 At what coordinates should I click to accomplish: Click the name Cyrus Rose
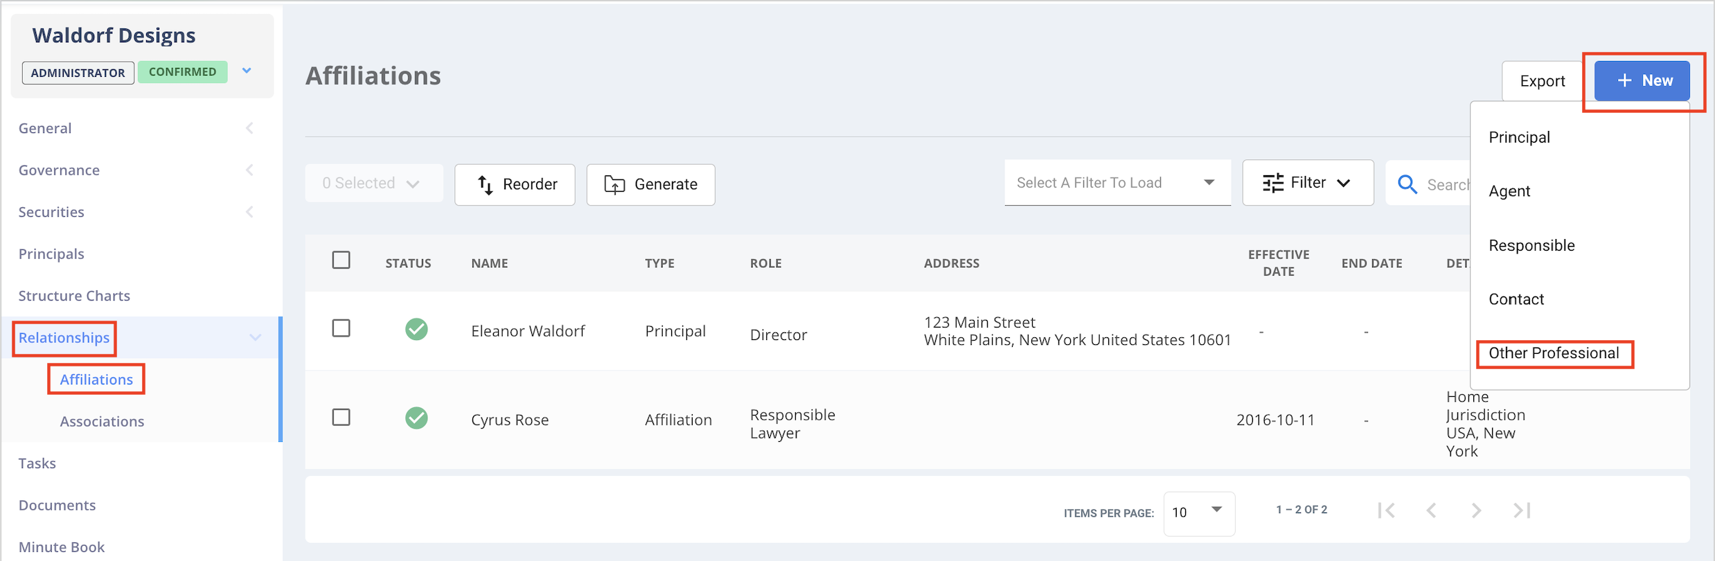click(x=510, y=420)
